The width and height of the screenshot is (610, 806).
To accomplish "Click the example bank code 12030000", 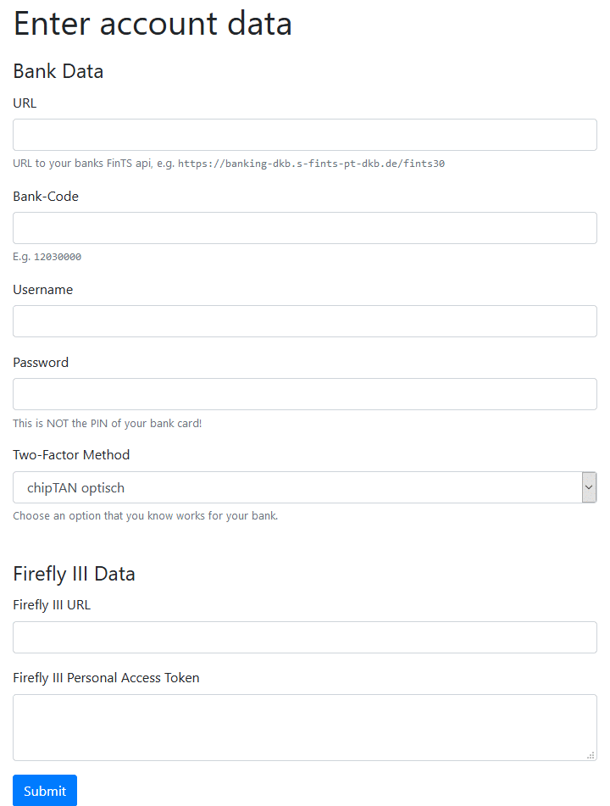I will [x=58, y=257].
